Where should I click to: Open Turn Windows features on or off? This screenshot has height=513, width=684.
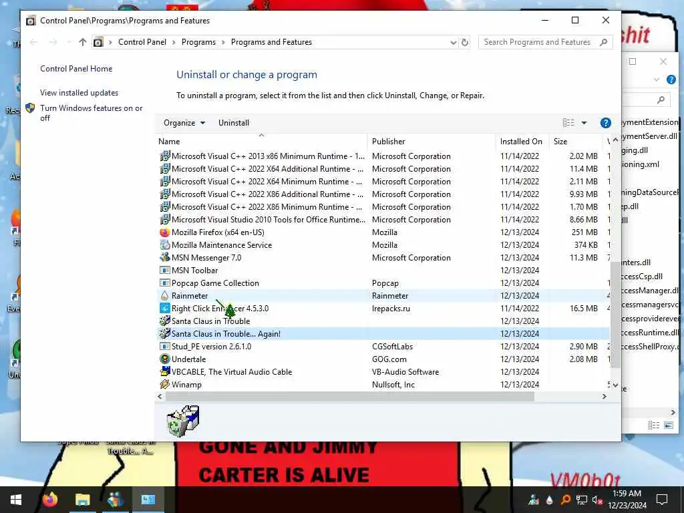coord(91,113)
